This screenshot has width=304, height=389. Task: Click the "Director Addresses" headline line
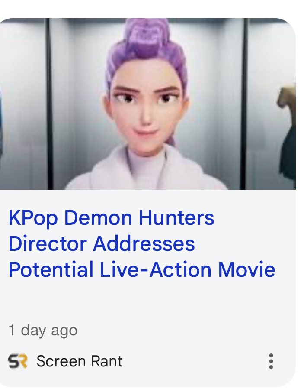[x=102, y=243]
